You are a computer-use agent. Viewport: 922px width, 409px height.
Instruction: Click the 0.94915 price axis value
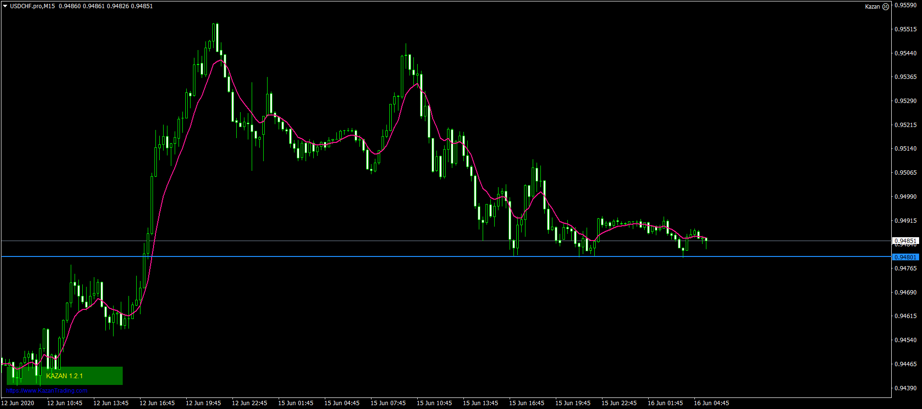coord(905,221)
